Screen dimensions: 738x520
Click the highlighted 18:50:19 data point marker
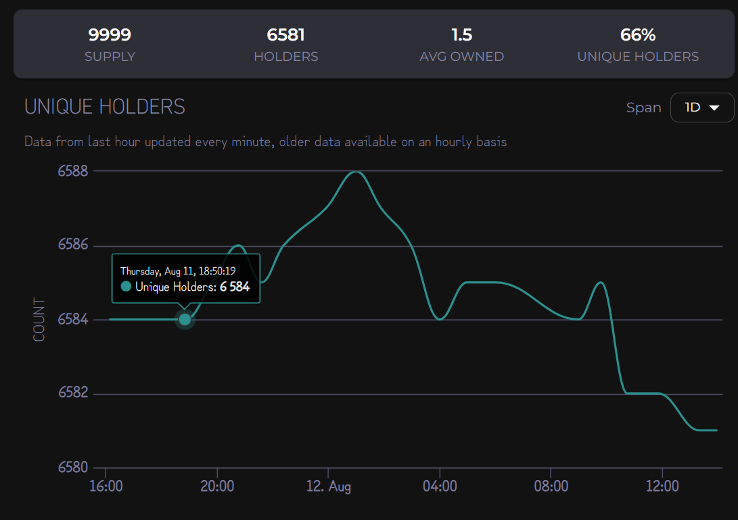tap(185, 320)
